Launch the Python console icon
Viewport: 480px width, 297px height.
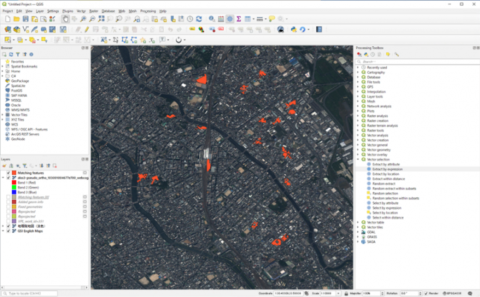pos(294,29)
